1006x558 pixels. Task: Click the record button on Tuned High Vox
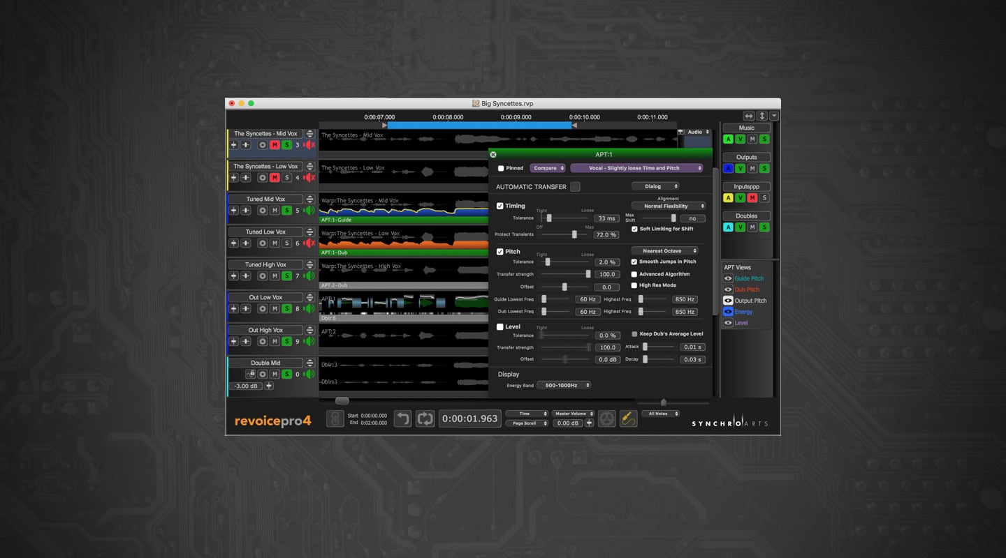point(263,276)
